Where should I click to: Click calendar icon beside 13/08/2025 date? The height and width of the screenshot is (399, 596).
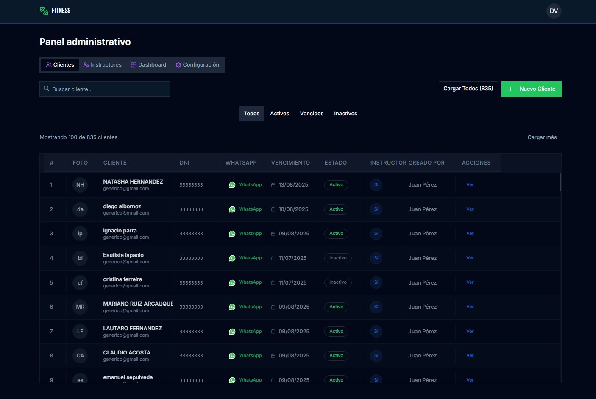[273, 185]
